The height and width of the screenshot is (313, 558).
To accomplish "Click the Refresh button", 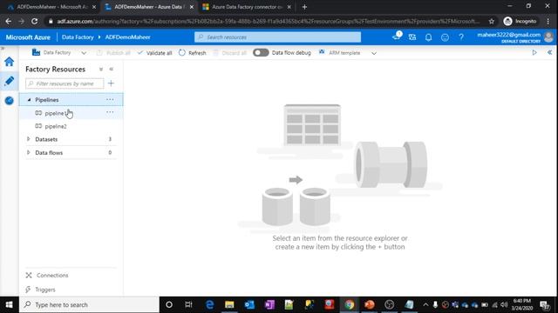I will coord(192,53).
